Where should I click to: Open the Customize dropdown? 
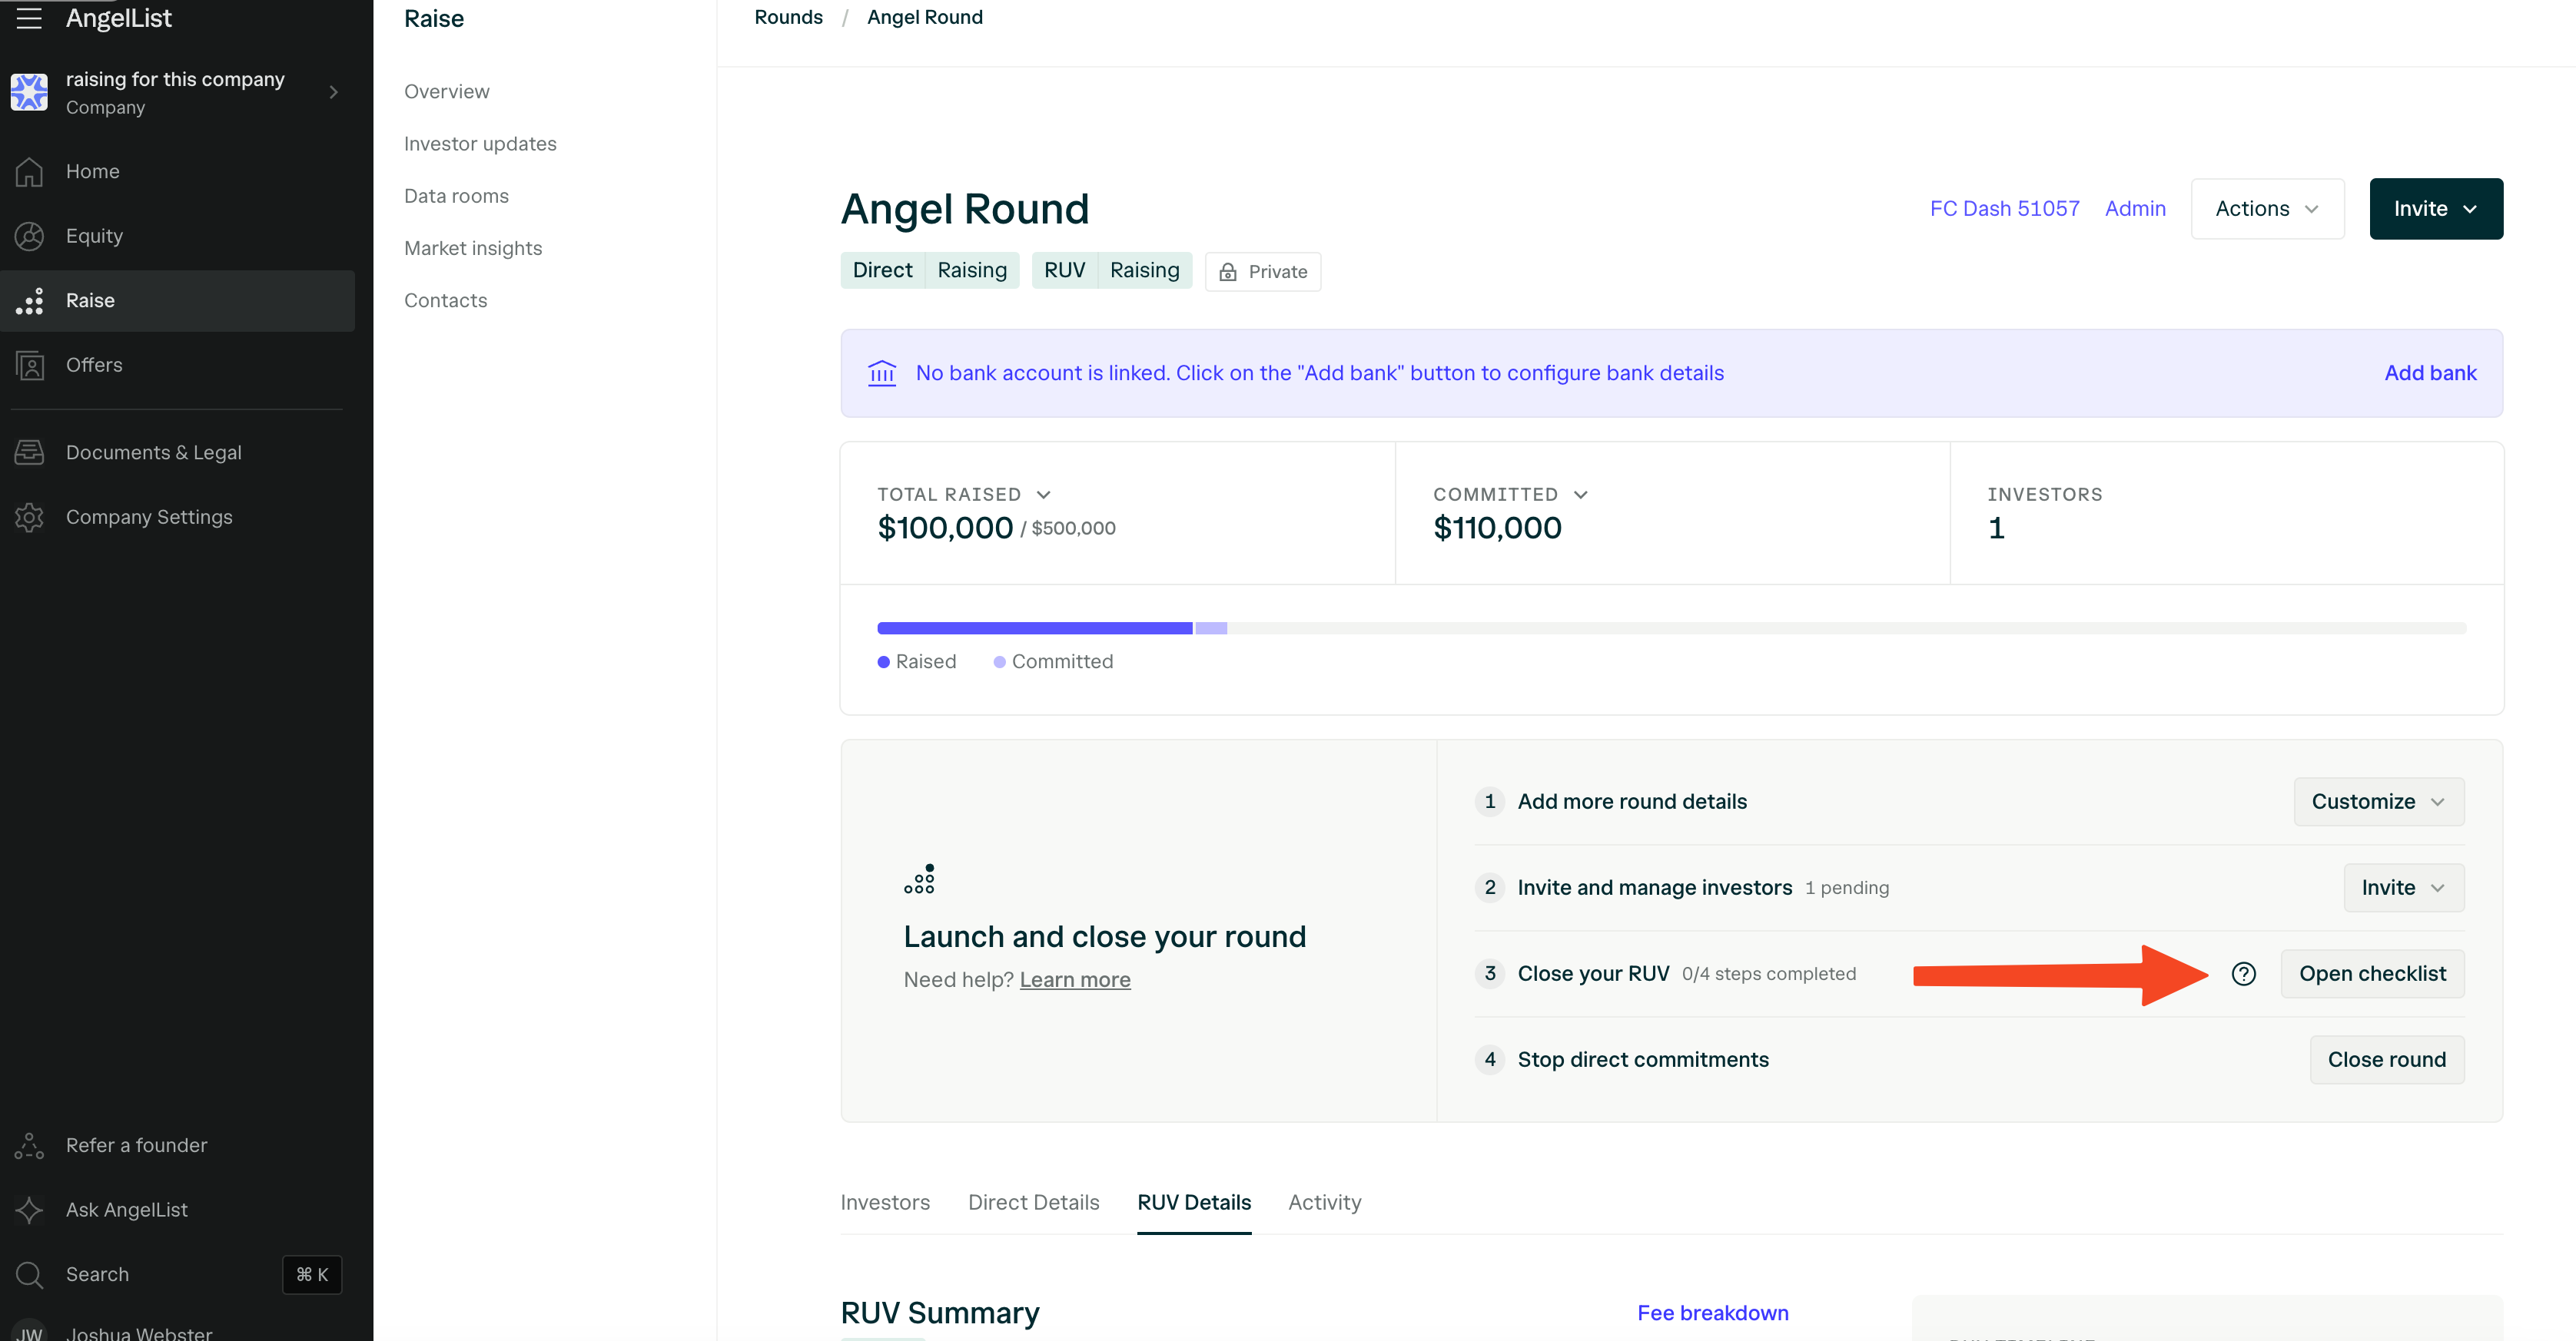click(2379, 803)
